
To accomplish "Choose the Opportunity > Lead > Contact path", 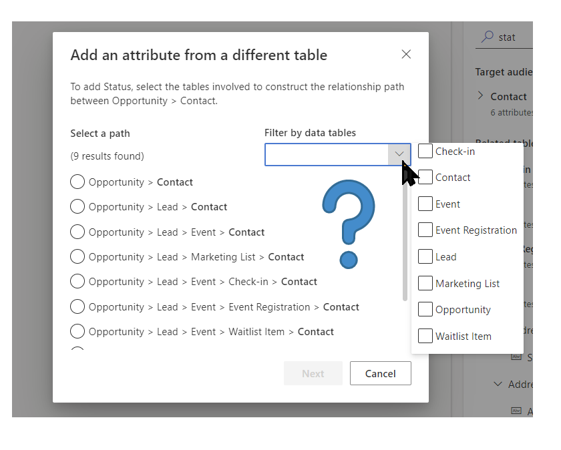I will (77, 206).
